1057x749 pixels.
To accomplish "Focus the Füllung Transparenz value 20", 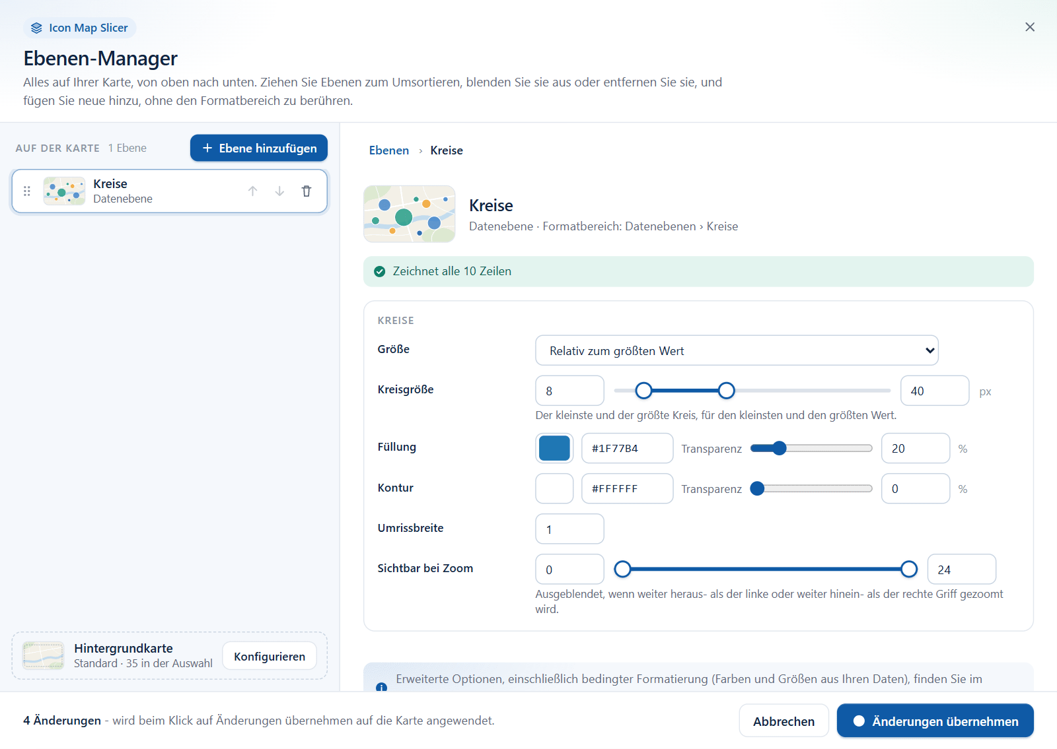I will (x=916, y=448).
